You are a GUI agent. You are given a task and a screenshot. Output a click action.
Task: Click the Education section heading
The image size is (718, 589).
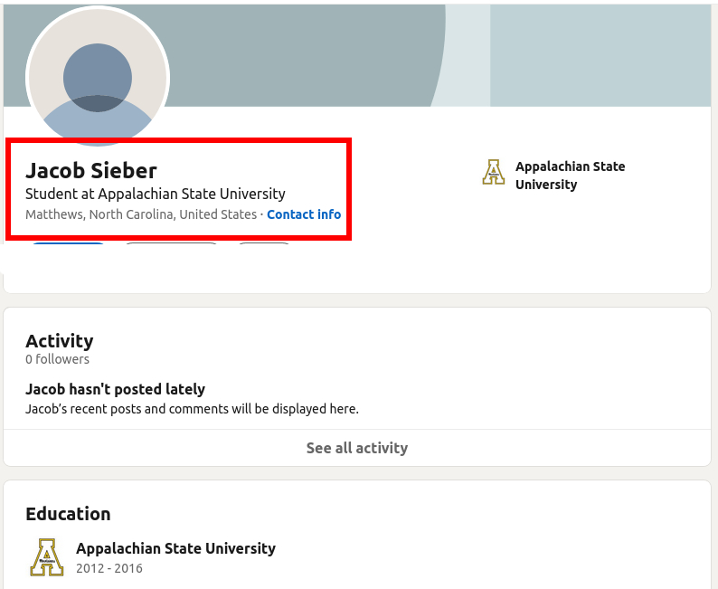click(x=68, y=514)
